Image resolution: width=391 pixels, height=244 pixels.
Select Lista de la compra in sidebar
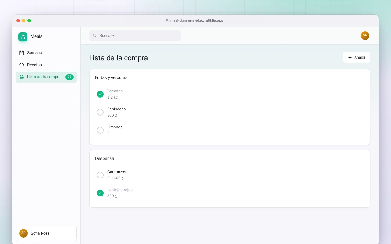46,77
